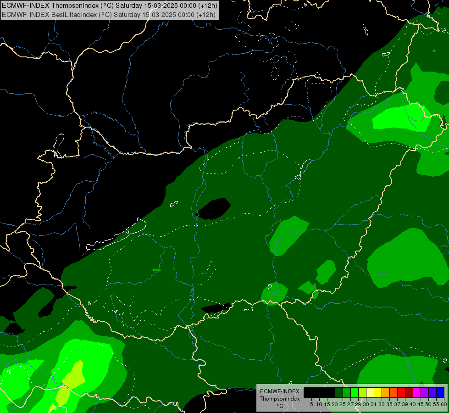Click the legend tick label 39
This screenshot has height=413, width=449.
pos(405,404)
